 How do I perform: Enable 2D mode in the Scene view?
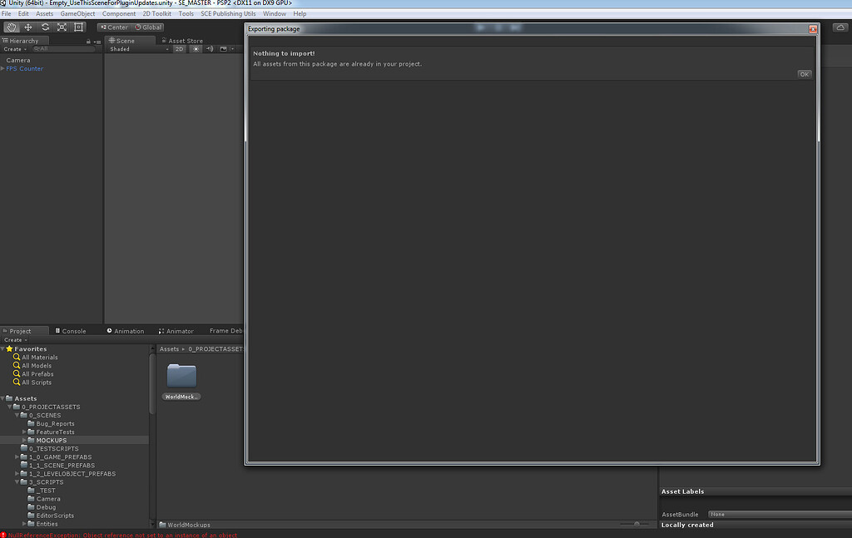tap(179, 48)
